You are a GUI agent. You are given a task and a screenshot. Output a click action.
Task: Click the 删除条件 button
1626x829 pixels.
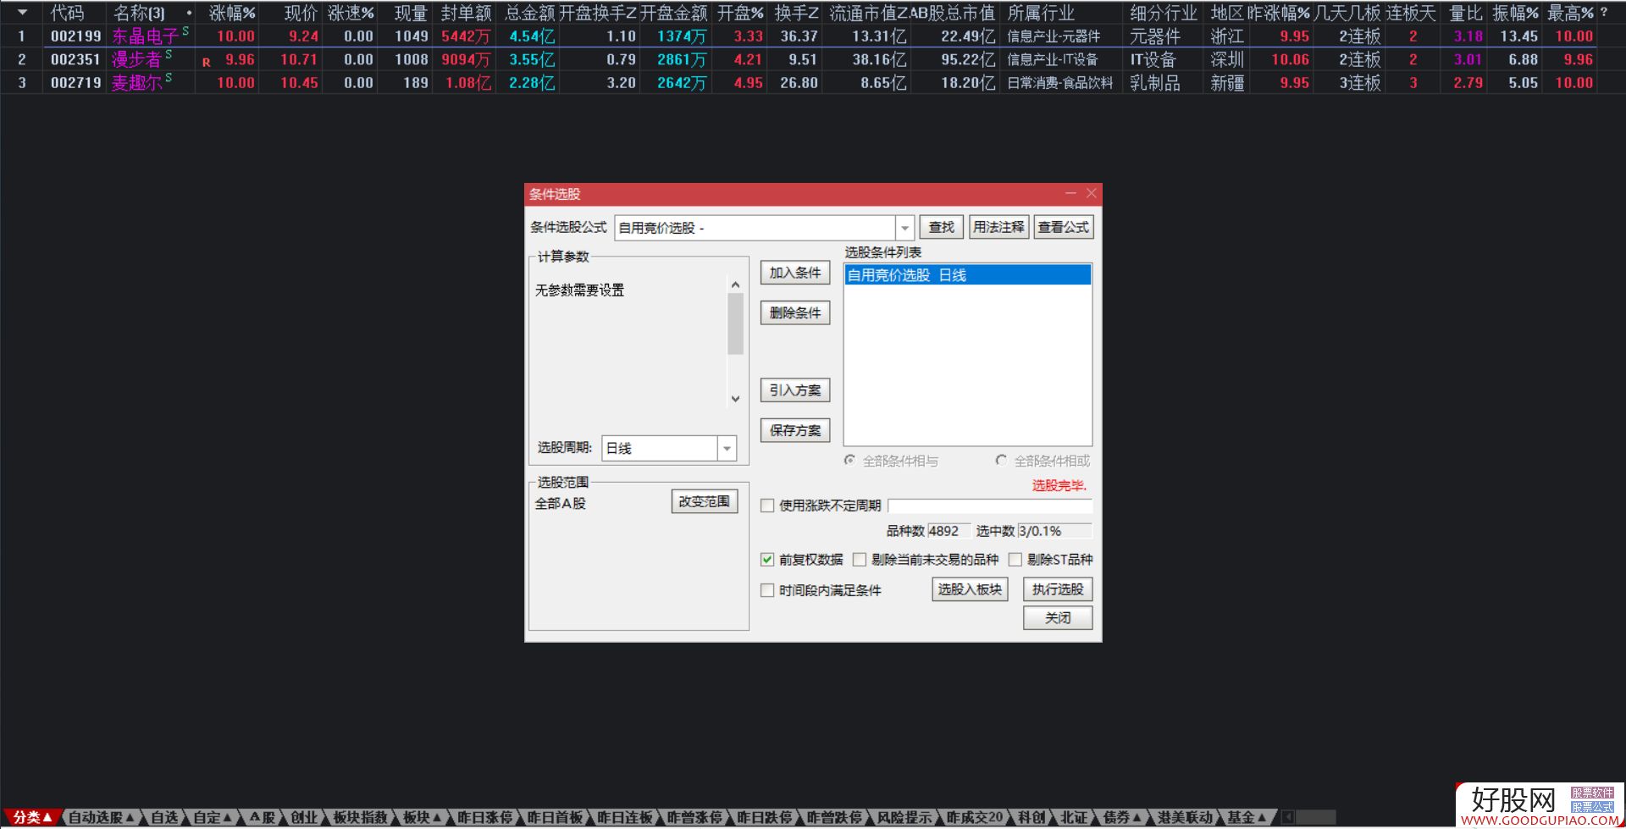coord(795,313)
